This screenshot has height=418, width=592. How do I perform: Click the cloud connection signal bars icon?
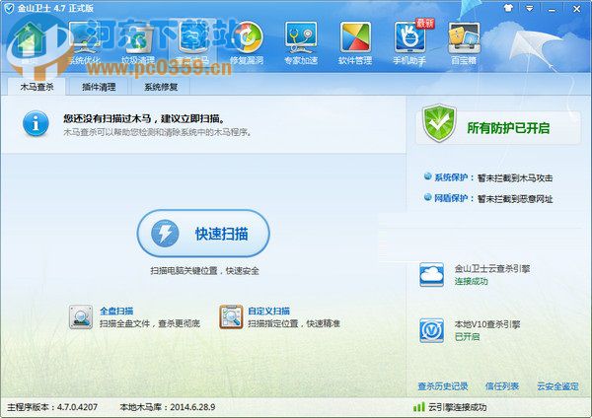click(418, 407)
